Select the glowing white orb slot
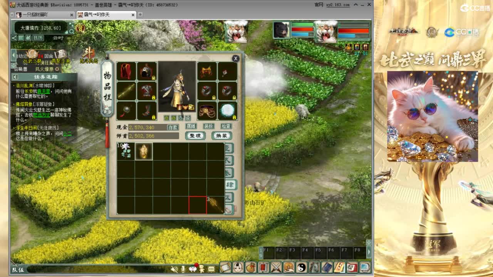Screen dimensions: 493x277 (228, 111)
